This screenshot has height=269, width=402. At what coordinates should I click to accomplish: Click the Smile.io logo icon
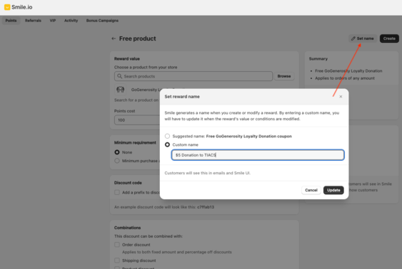(7, 7)
